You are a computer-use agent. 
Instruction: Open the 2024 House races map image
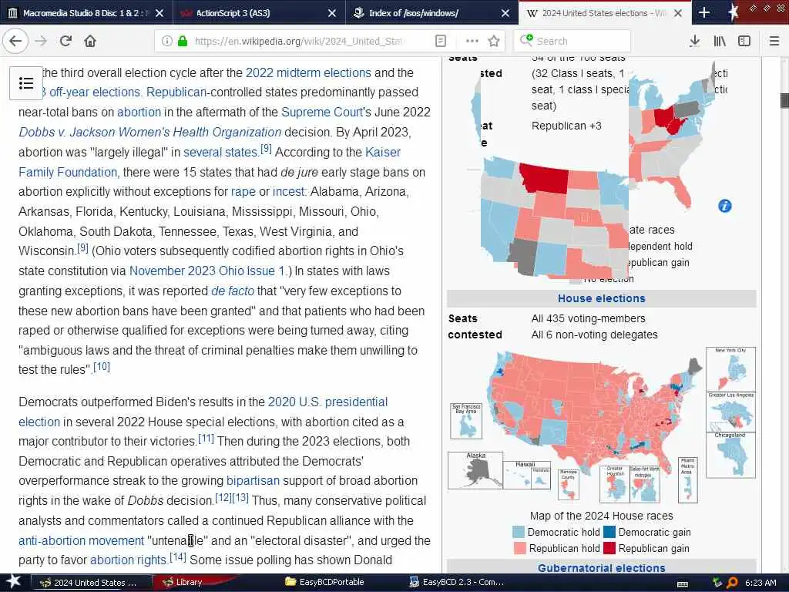601,425
